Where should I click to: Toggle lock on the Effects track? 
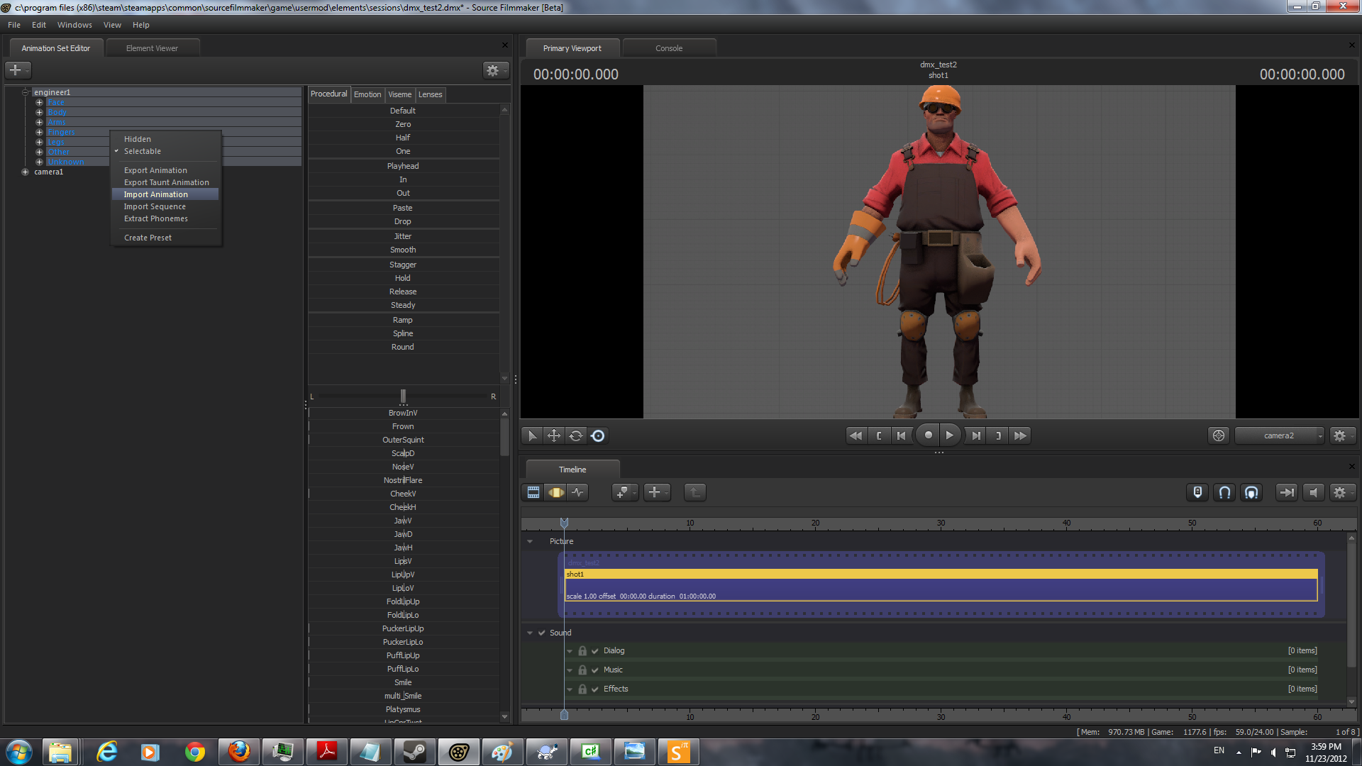(582, 689)
